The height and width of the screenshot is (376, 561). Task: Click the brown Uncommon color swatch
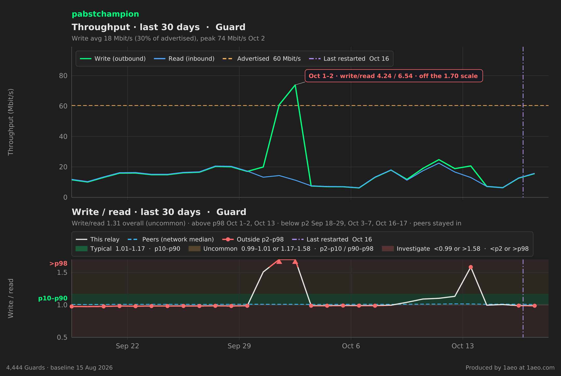[195, 249]
